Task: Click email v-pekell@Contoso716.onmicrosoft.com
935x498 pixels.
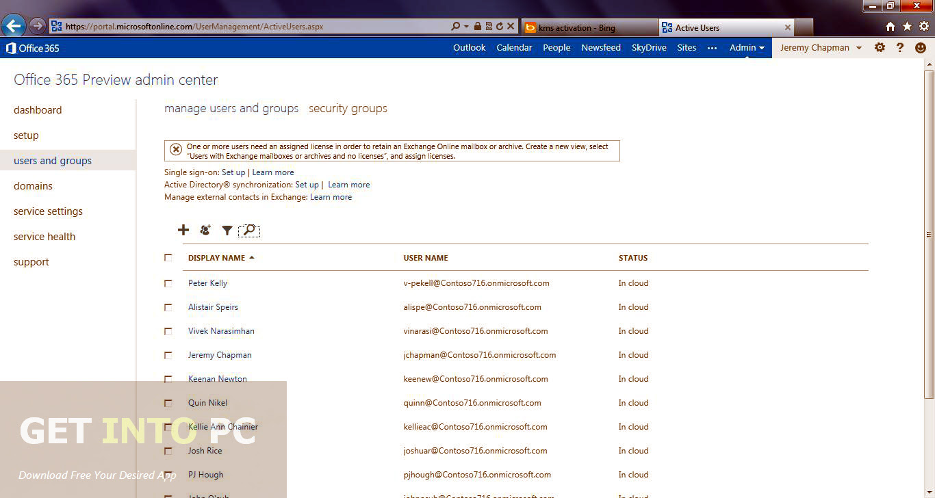Action: click(476, 283)
